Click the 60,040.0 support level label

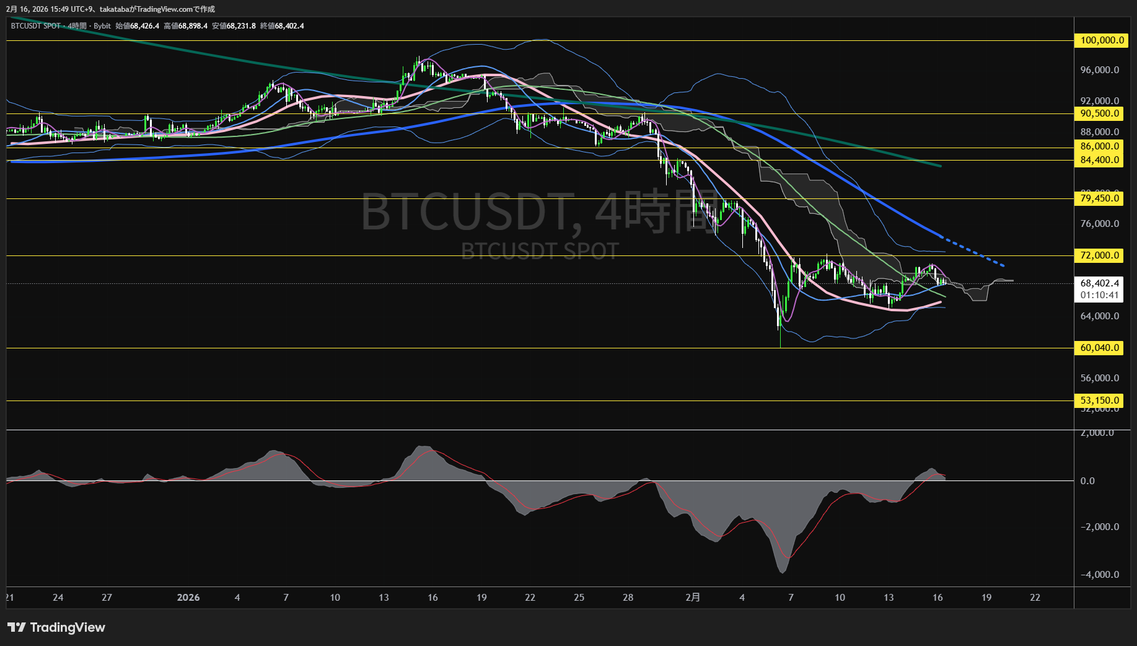click(x=1098, y=348)
